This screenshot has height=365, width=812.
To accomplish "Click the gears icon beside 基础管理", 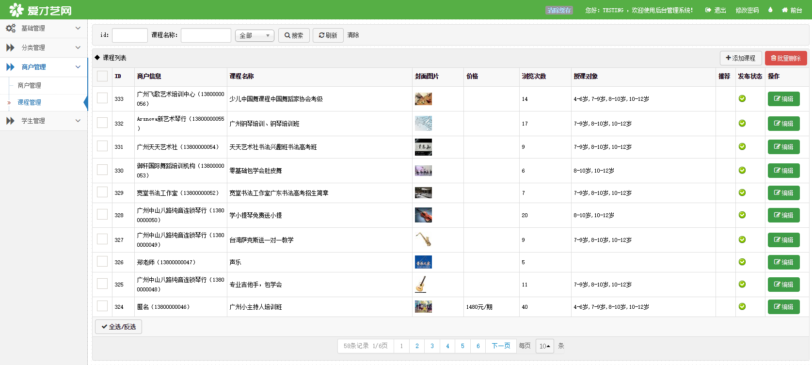I will 11,28.
